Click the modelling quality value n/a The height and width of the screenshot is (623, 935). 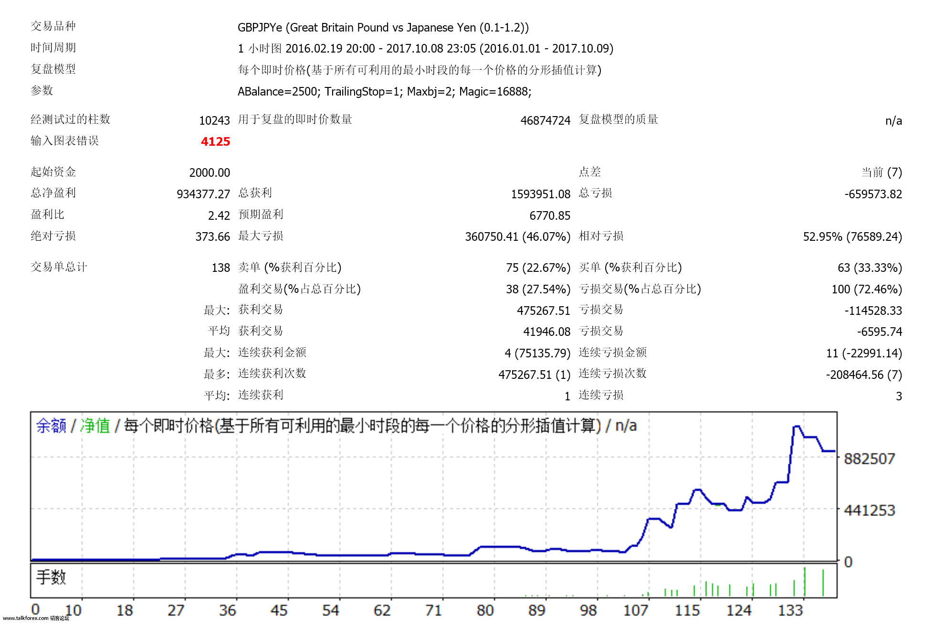[893, 120]
